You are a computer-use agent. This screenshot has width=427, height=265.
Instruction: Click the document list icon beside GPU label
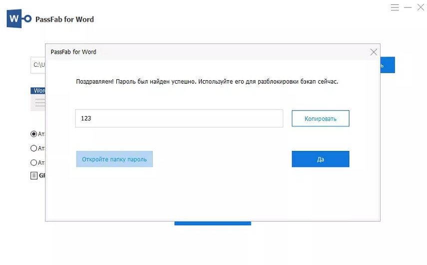(x=34, y=176)
